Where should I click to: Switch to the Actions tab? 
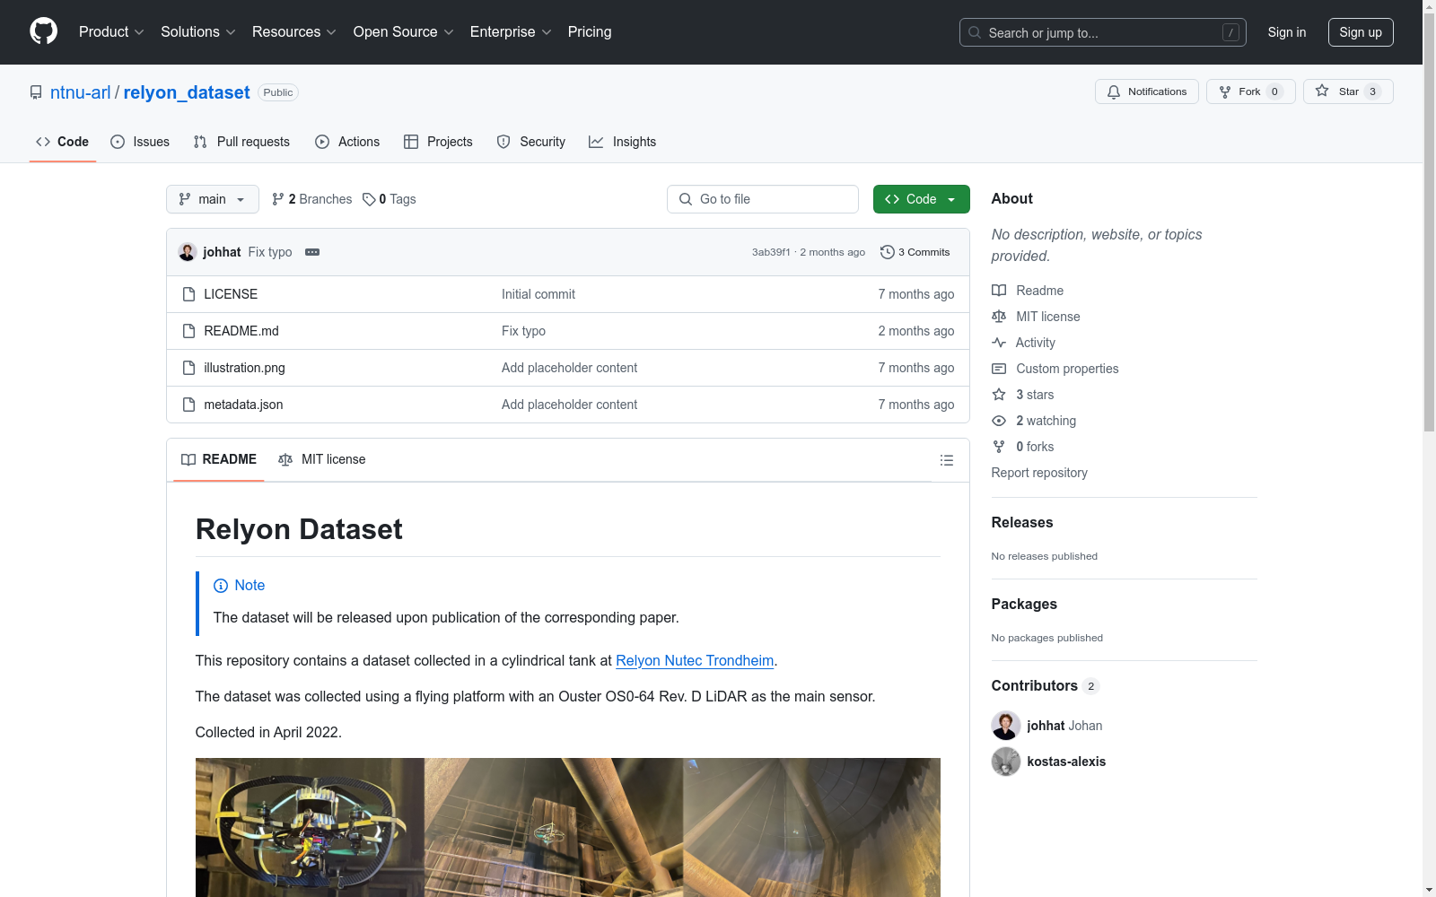click(x=347, y=142)
